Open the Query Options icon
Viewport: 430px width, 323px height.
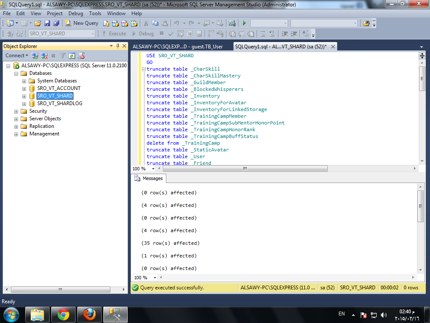point(189,34)
